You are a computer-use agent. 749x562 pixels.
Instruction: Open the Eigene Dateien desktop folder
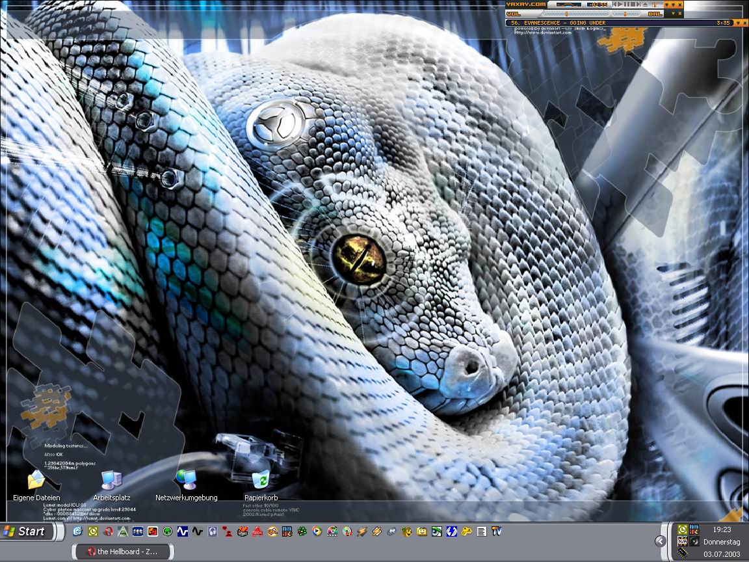tap(36, 481)
